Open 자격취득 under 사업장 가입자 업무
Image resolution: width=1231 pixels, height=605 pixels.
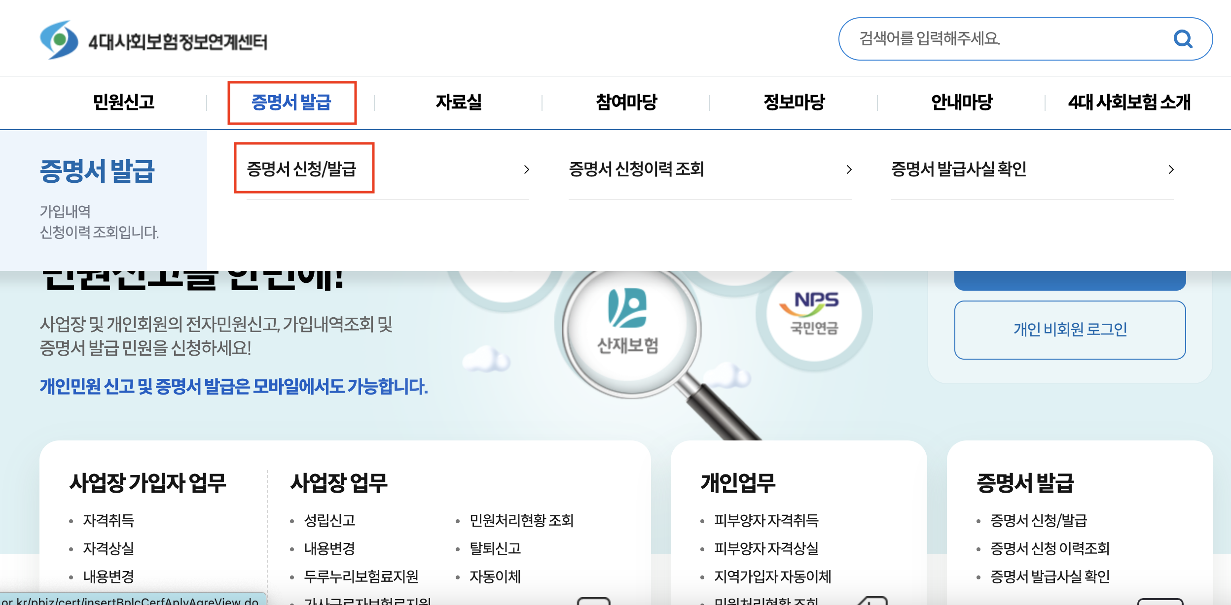point(109,520)
